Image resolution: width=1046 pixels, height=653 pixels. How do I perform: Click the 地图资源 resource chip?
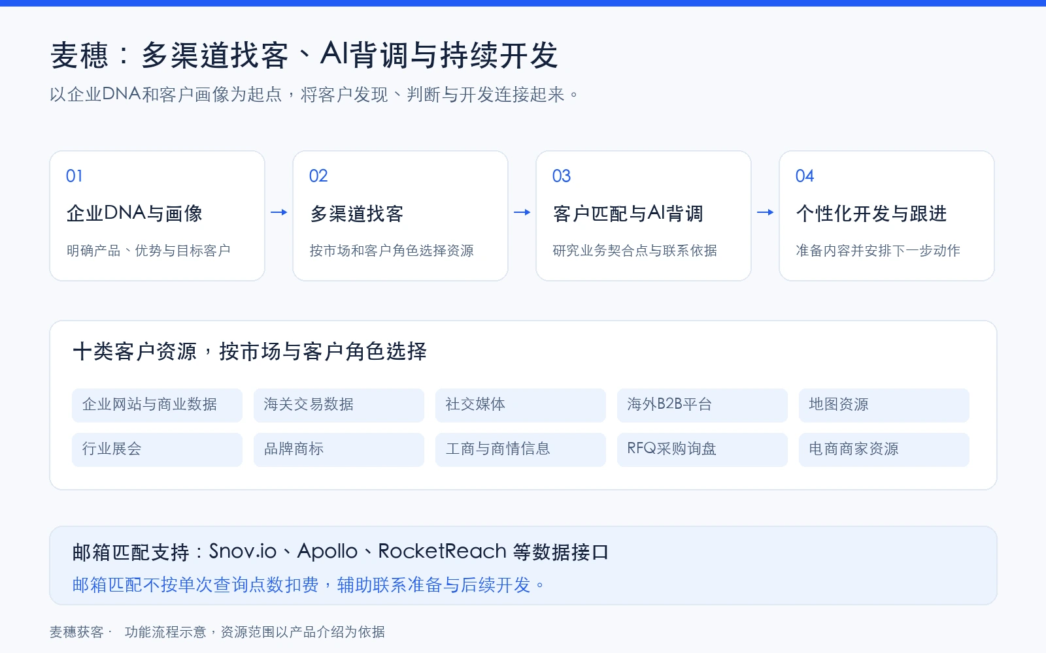(x=884, y=405)
